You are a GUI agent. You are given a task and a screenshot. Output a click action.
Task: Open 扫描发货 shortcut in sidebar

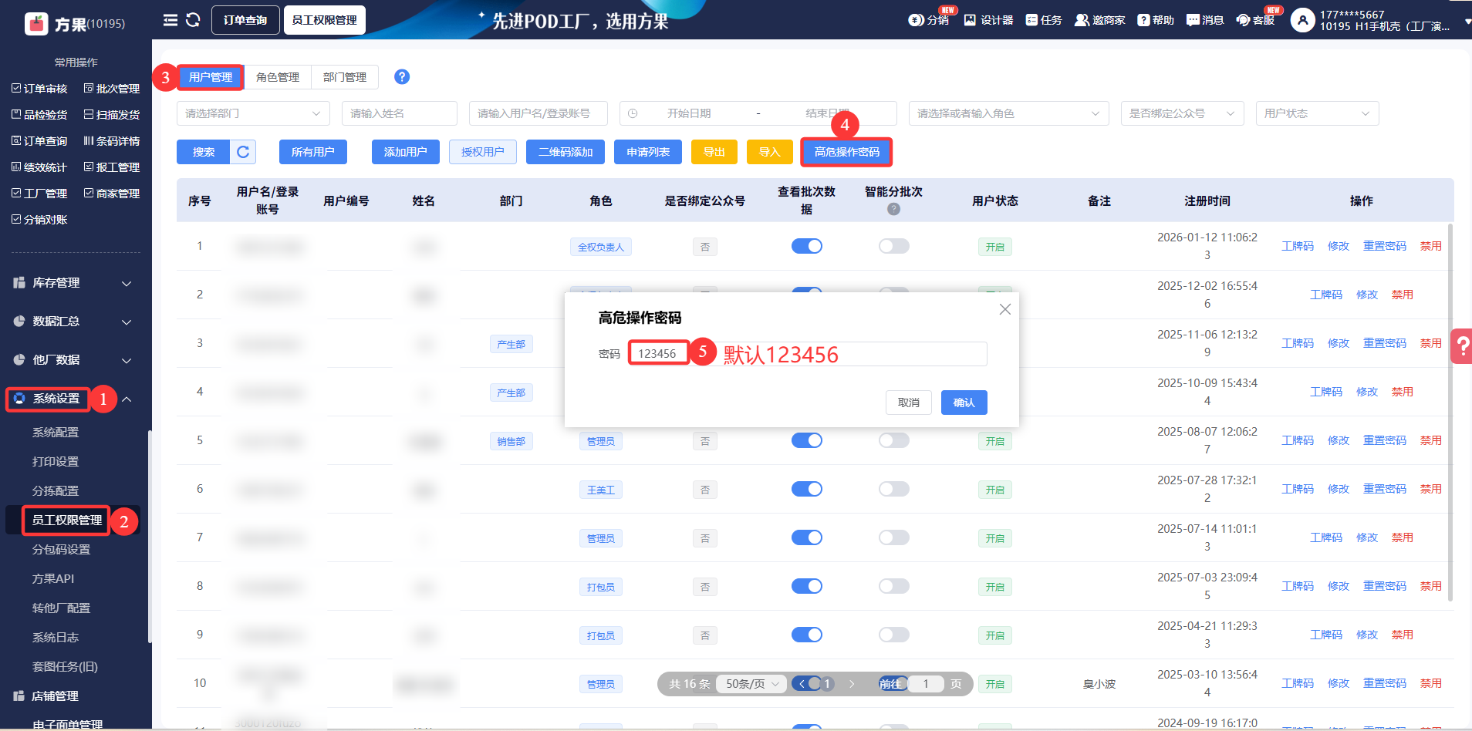pyautogui.click(x=112, y=115)
